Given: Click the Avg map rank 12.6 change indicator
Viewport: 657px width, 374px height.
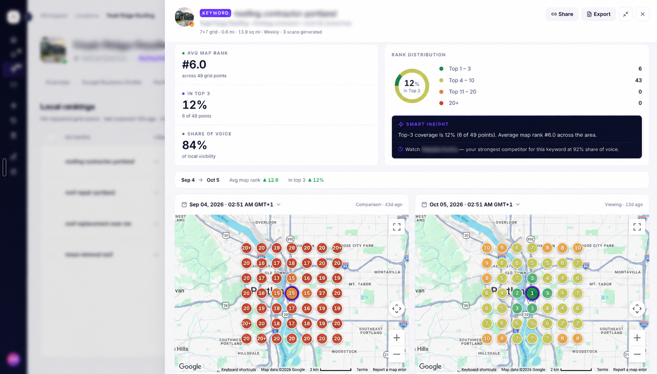Looking at the screenshot, I should click(x=254, y=180).
